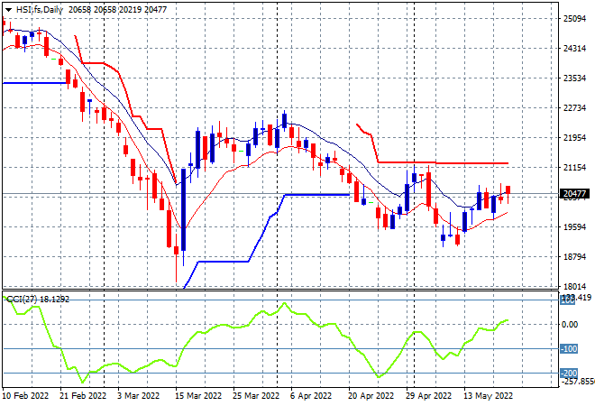Click the 15 Mar 2022 date label
The height and width of the screenshot is (406, 595).
(198, 396)
